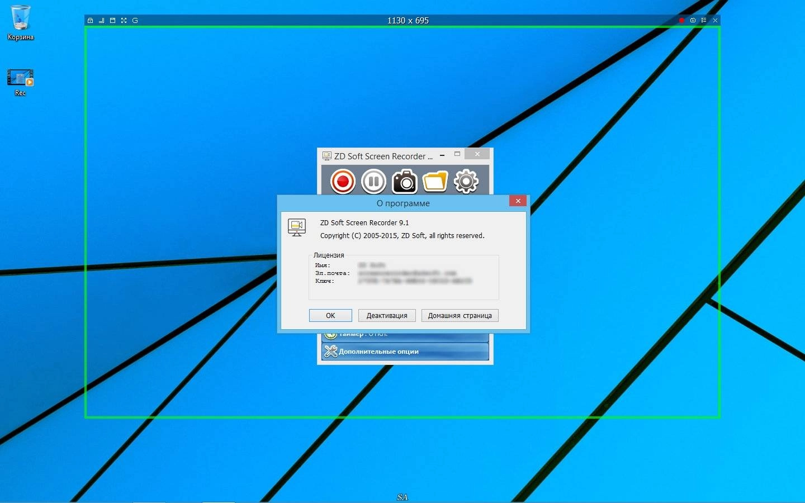Open the output folder icon in ZD Soft window
Image resolution: width=805 pixels, height=503 pixels.
tap(435, 182)
